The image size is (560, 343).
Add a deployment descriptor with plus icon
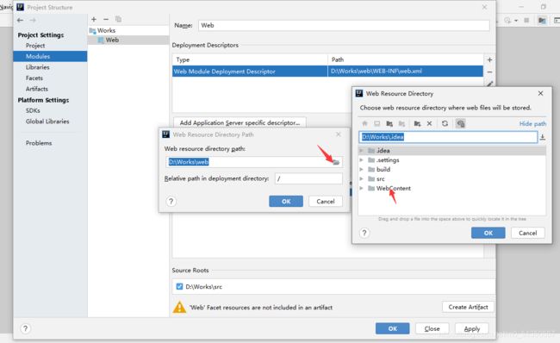point(489,60)
